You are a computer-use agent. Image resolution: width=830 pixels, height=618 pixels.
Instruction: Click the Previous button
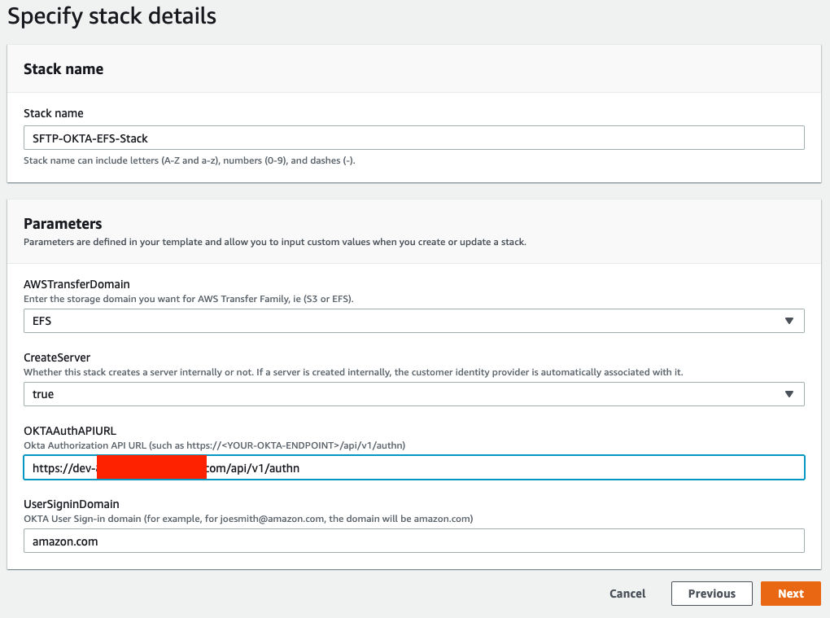coord(711,594)
